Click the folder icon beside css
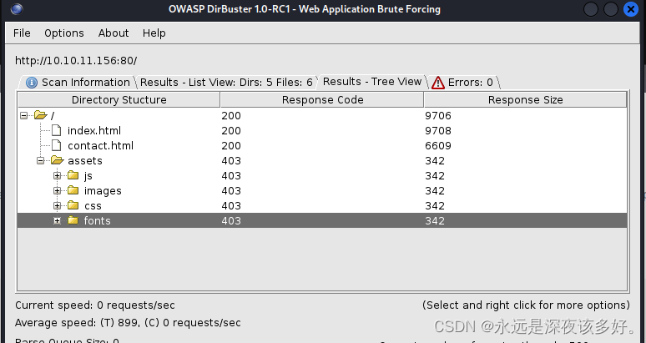Screen dimensions: 646x343 [73, 205]
